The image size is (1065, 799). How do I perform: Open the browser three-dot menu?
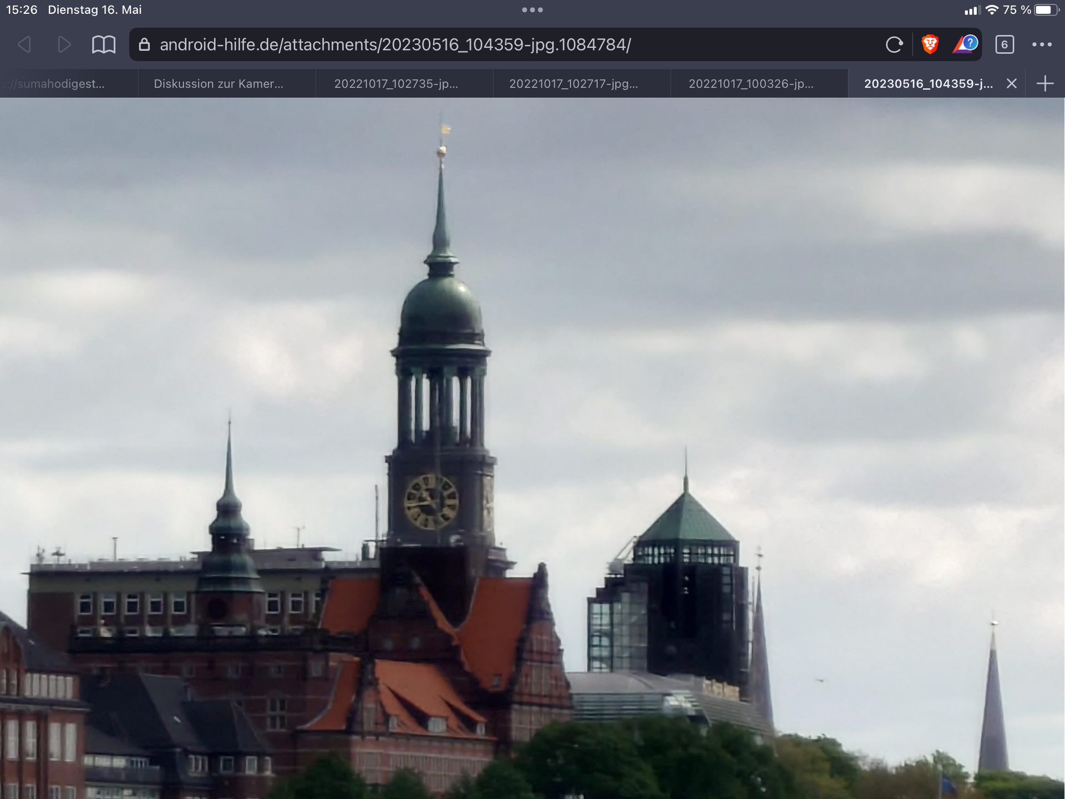click(x=1042, y=44)
